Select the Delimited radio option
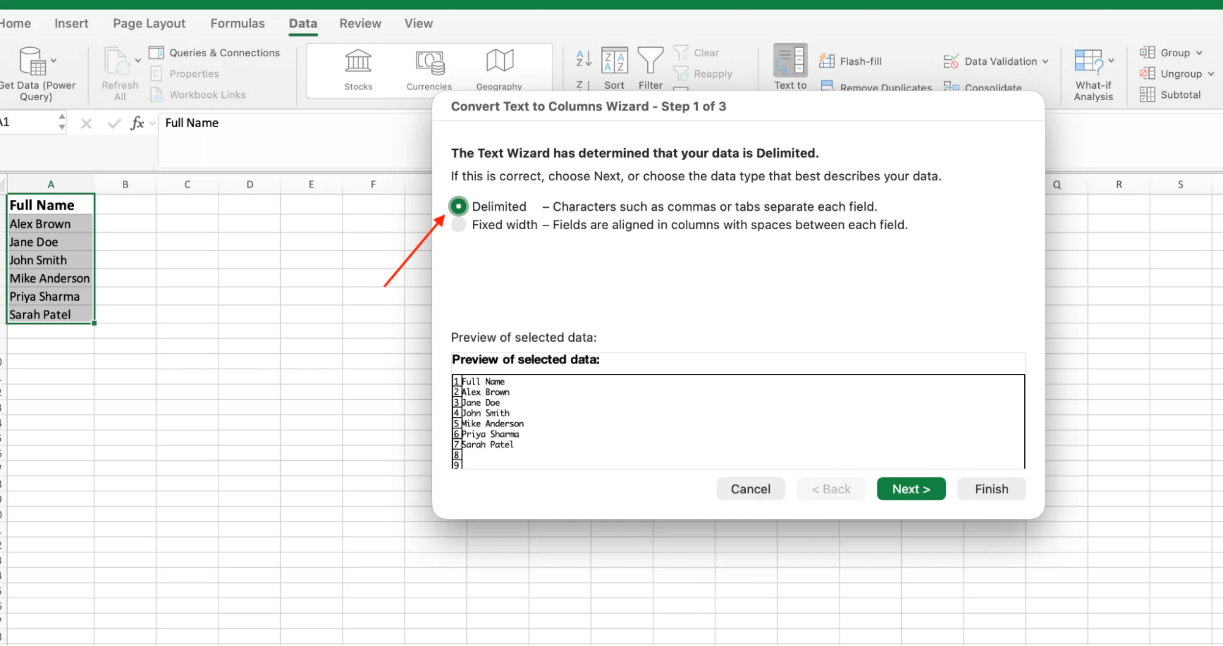 click(458, 207)
